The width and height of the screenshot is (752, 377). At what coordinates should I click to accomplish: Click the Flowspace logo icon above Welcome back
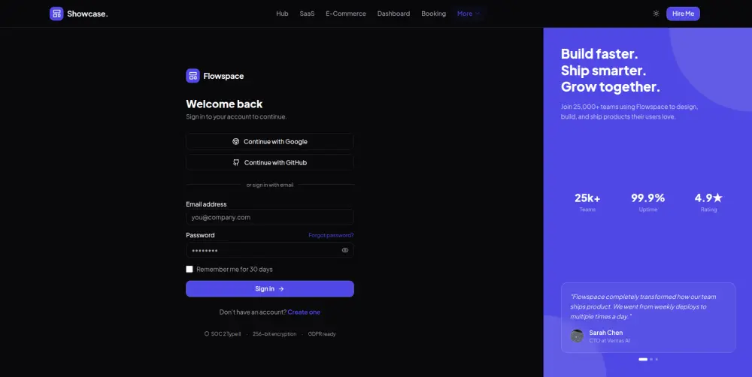[193, 76]
